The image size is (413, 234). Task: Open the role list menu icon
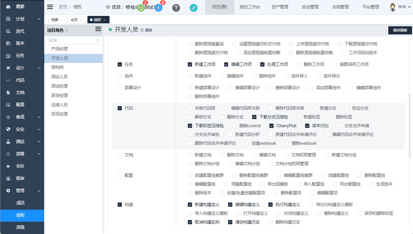pyautogui.click(x=98, y=29)
